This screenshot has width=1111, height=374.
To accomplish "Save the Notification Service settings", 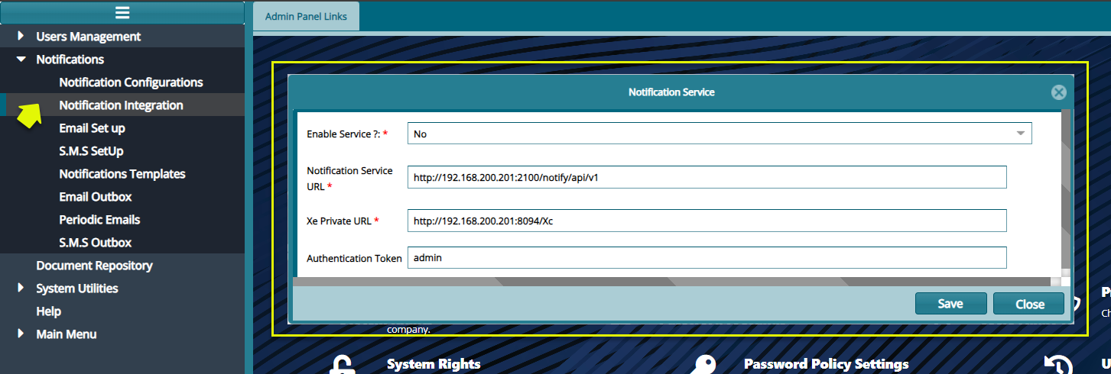I will pos(950,304).
